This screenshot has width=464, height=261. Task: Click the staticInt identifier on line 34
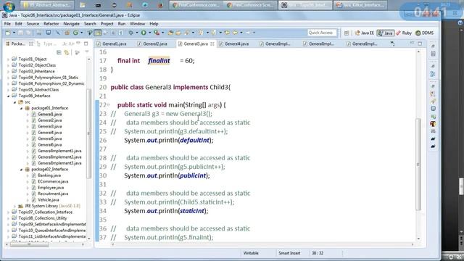(192, 211)
